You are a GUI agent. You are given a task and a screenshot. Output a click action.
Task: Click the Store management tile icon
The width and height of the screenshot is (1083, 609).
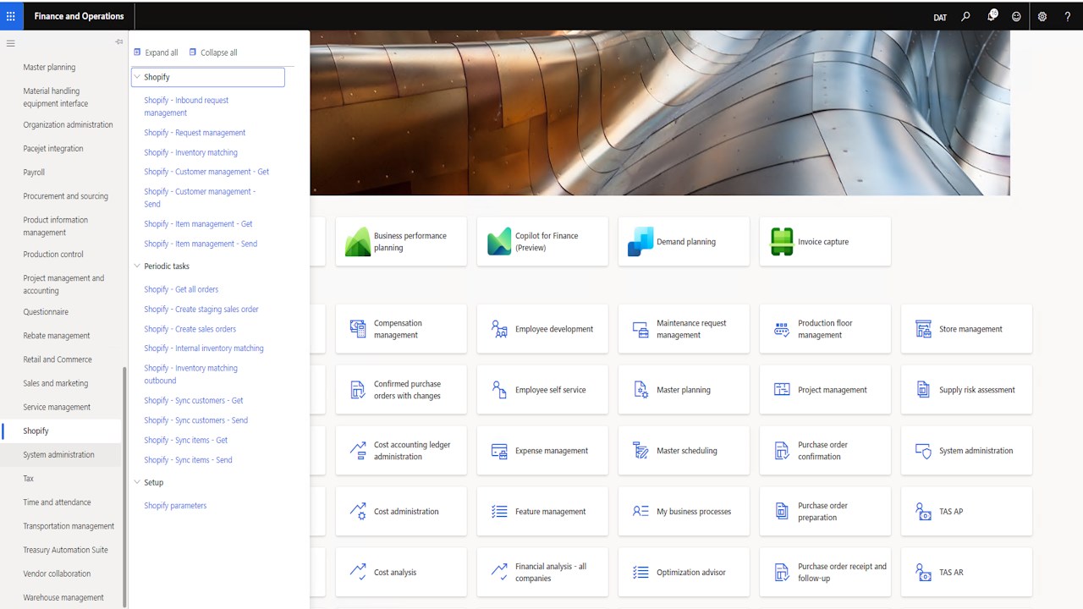point(923,329)
